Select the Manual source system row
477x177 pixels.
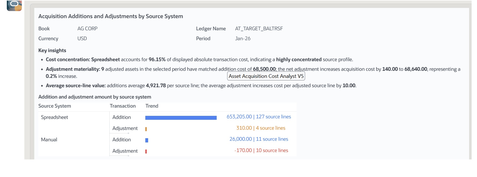[49, 140]
